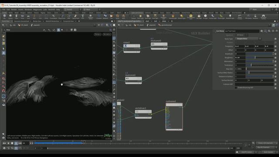Click the popnet1 path breadcrumb in viewer

(35, 25)
